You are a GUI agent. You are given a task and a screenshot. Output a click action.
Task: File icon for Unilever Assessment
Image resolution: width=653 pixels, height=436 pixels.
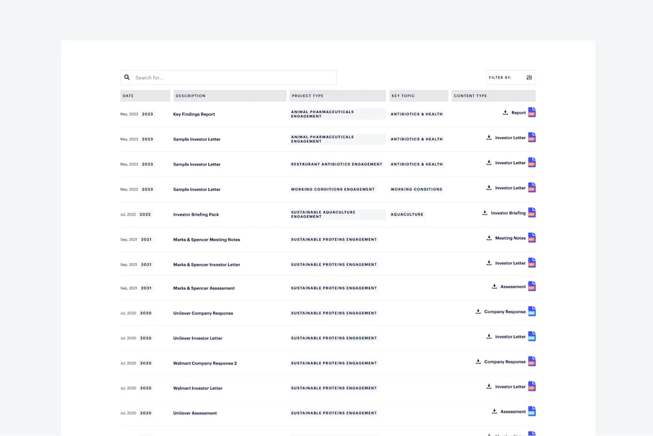(532, 411)
